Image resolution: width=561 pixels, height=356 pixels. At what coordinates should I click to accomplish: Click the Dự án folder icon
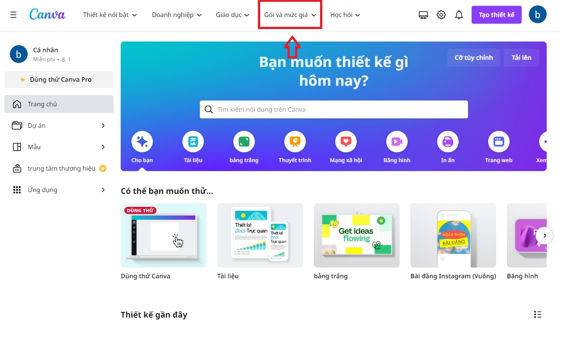[17, 126]
